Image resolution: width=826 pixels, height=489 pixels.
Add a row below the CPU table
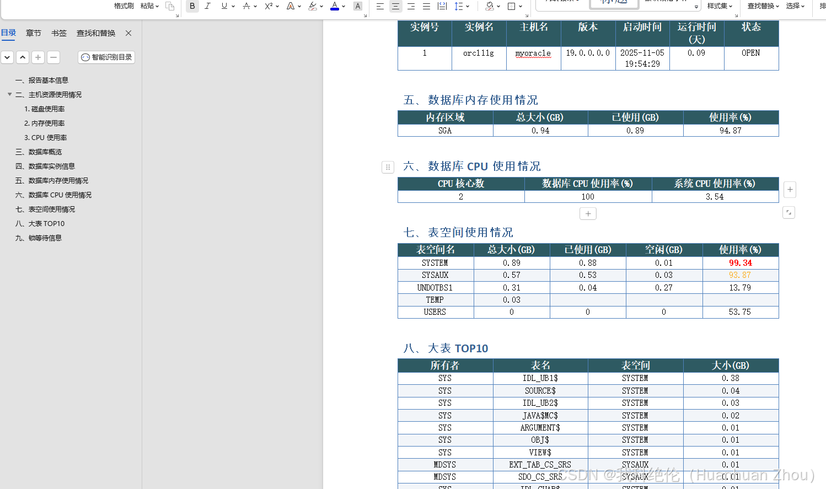(x=588, y=214)
